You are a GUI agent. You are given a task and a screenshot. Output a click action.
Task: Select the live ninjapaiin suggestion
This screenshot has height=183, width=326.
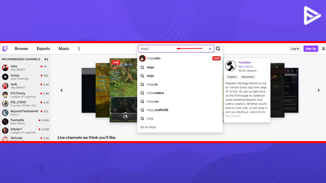180,58
